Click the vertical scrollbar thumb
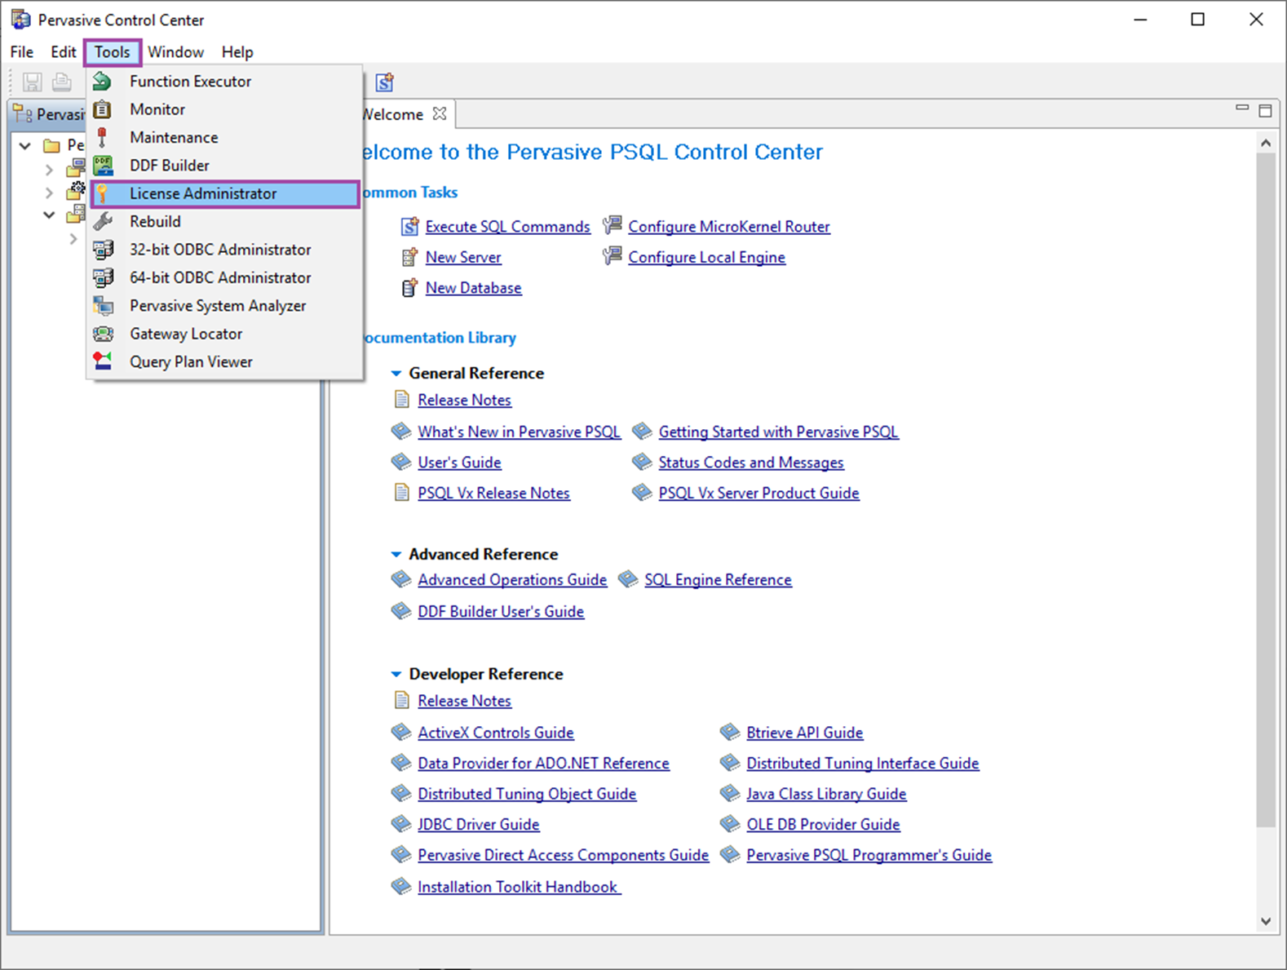The height and width of the screenshot is (970, 1287). tap(1266, 489)
